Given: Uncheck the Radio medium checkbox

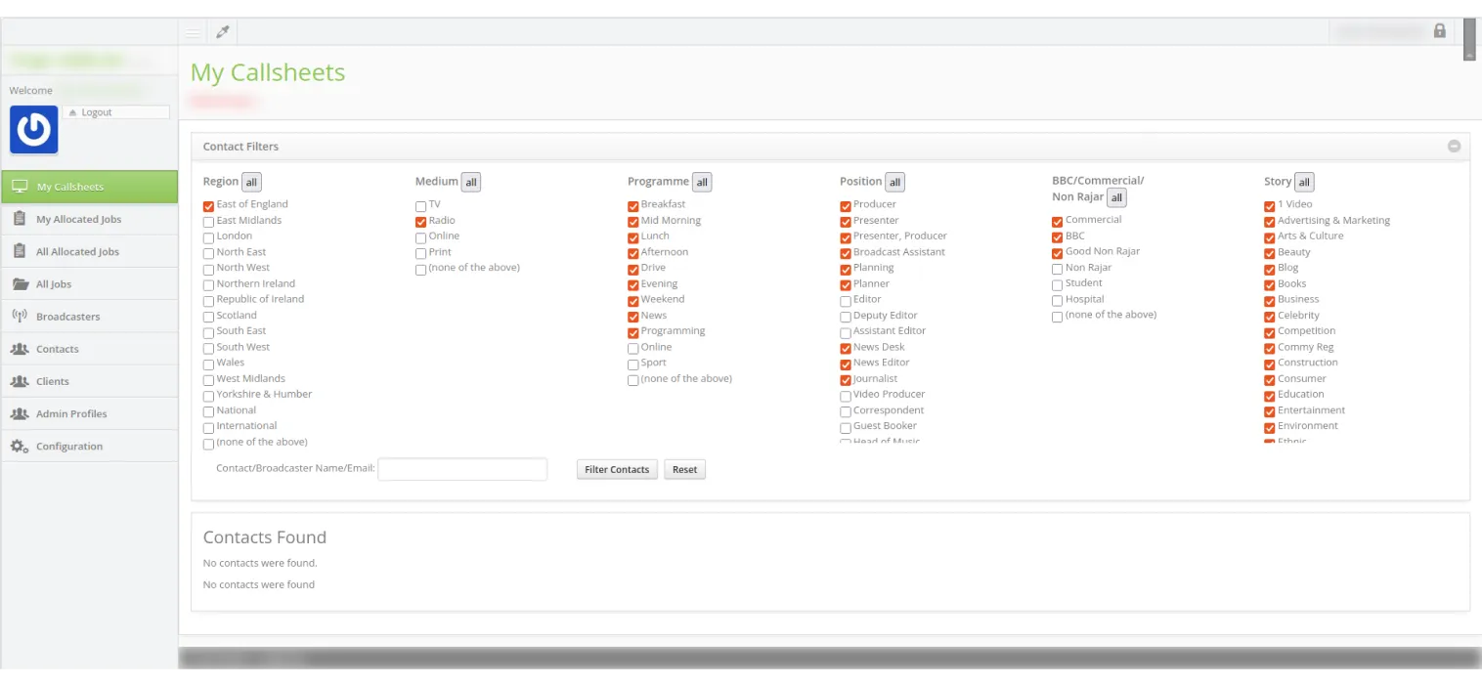Looking at the screenshot, I should coord(420,222).
